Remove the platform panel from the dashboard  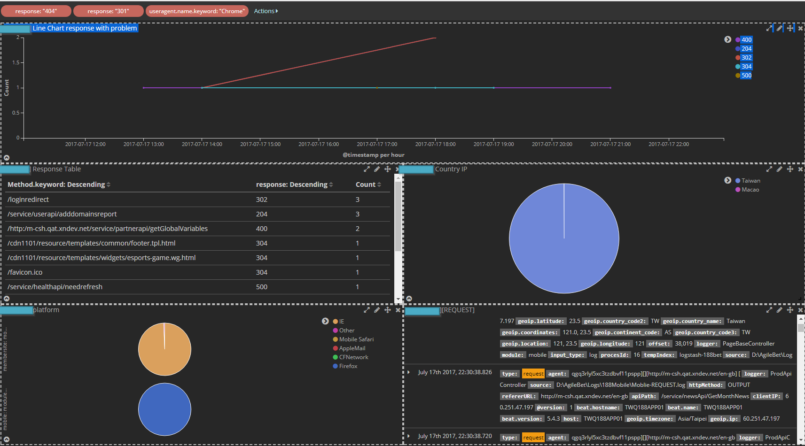pos(398,310)
